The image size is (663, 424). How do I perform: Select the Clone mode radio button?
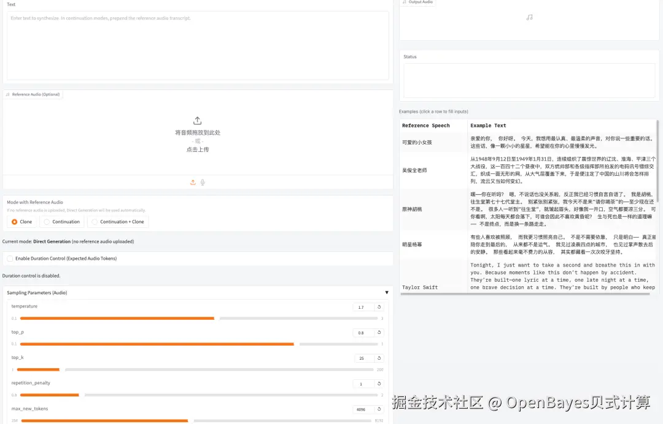14,222
